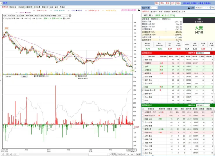The image size is (215, 156).
Task: Set chart range to 1年
Action: (128, 154)
